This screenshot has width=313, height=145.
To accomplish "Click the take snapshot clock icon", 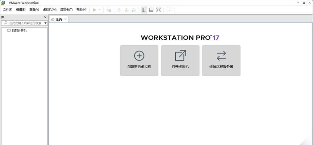I will click(x=119, y=10).
